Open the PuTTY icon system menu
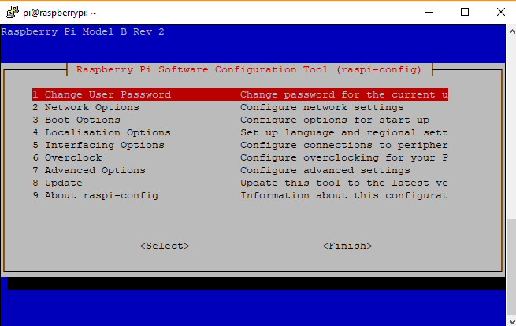This screenshot has height=326, width=516. click(12, 12)
